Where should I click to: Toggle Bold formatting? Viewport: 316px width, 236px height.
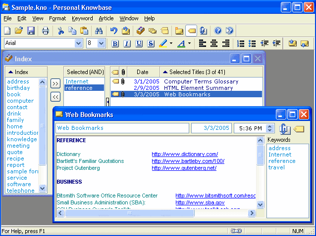115,43
